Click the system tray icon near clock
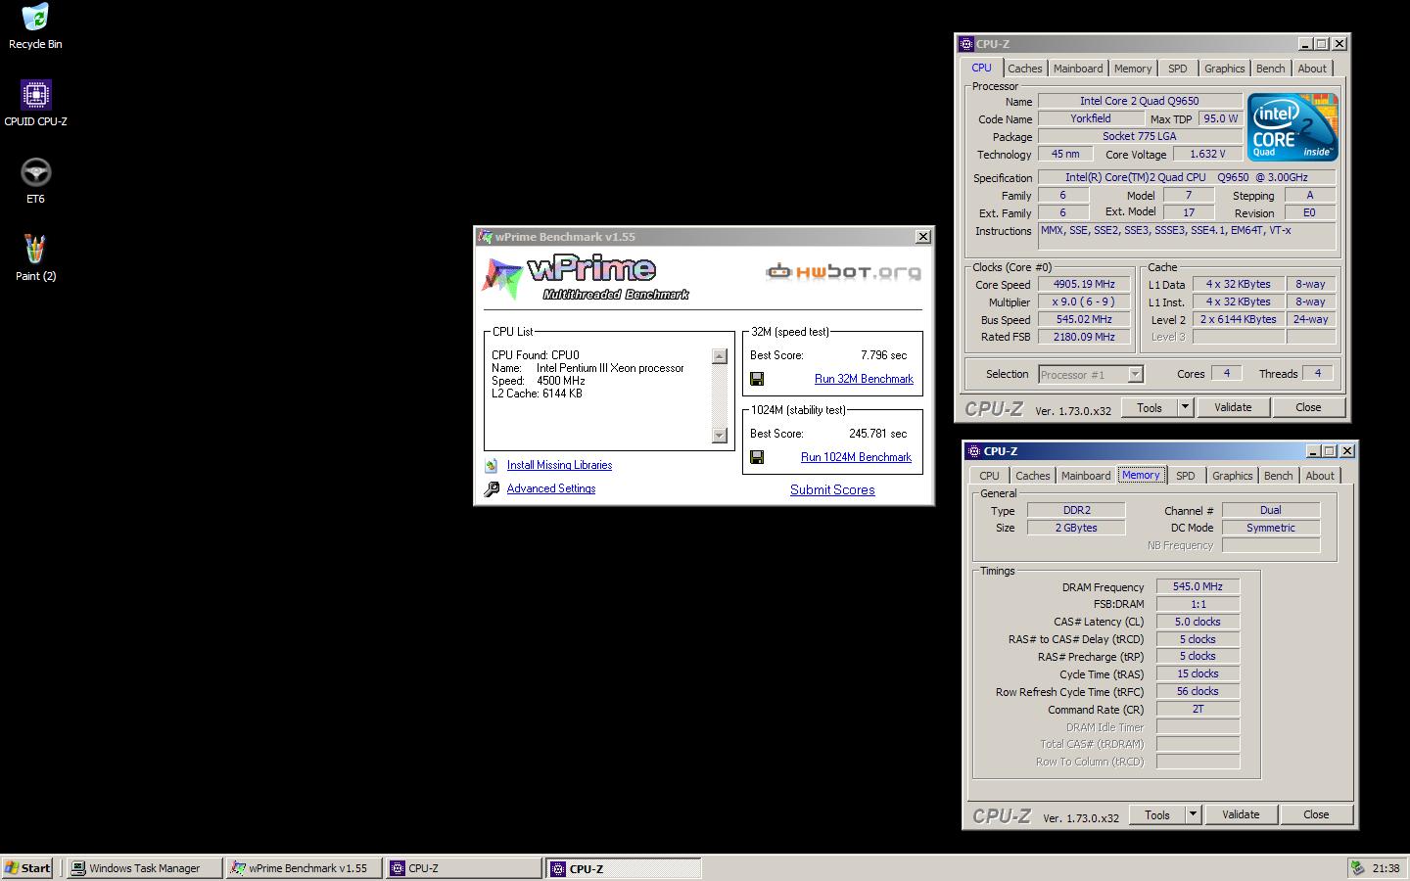Image resolution: width=1410 pixels, height=881 pixels. coord(1357,867)
